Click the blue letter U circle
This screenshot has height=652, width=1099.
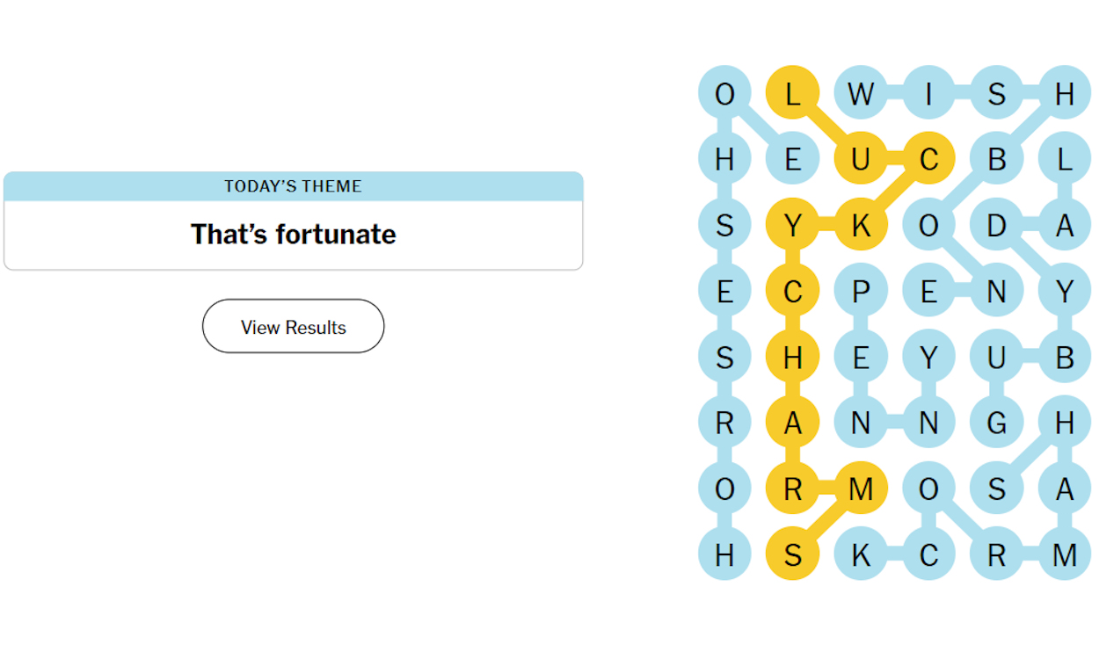[996, 357]
